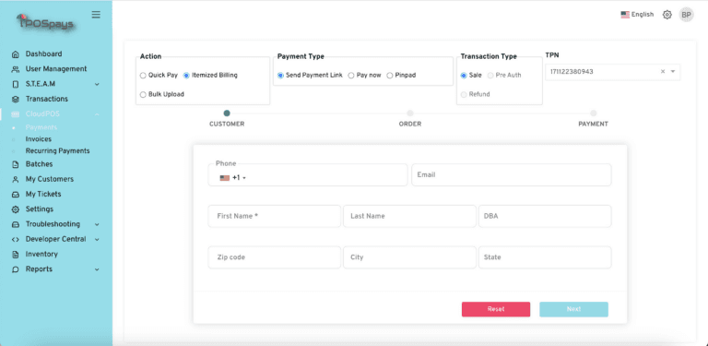Click the Transactions layers icon
The image size is (708, 346).
pos(16,99)
